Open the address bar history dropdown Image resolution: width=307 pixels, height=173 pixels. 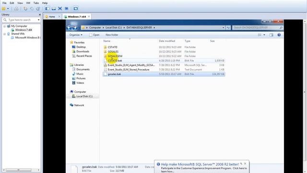click(223, 28)
